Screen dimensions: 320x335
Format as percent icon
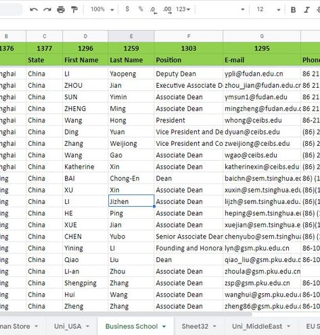141,9
